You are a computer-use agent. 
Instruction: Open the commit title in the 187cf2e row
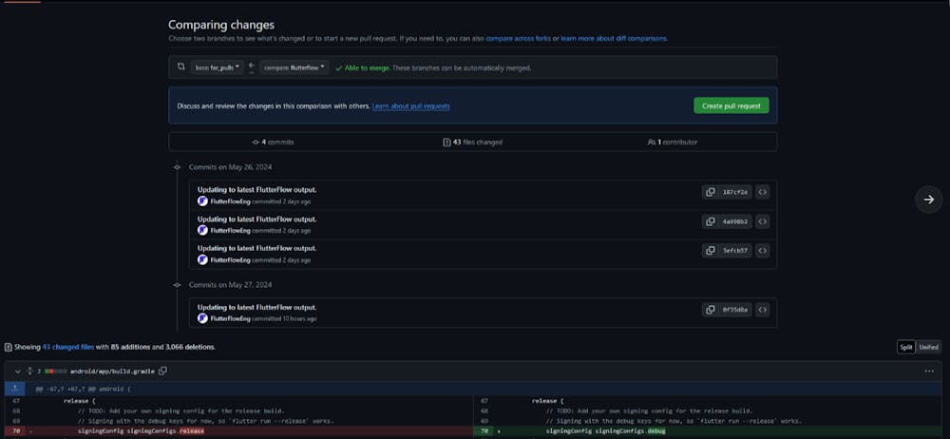(x=256, y=189)
